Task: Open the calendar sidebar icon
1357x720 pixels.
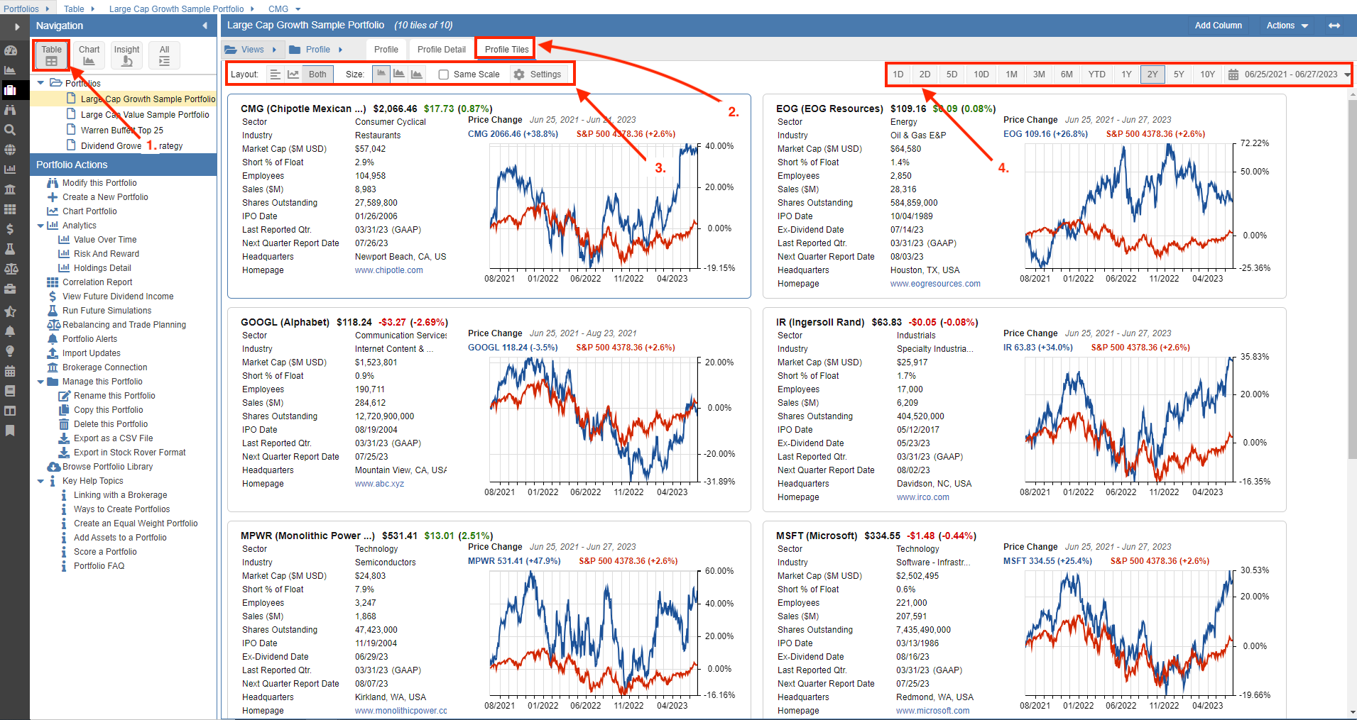Action: pyautogui.click(x=10, y=371)
